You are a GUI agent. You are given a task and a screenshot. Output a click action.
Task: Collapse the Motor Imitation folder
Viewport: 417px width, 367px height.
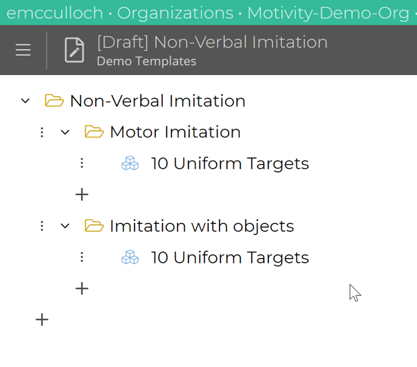tap(65, 132)
